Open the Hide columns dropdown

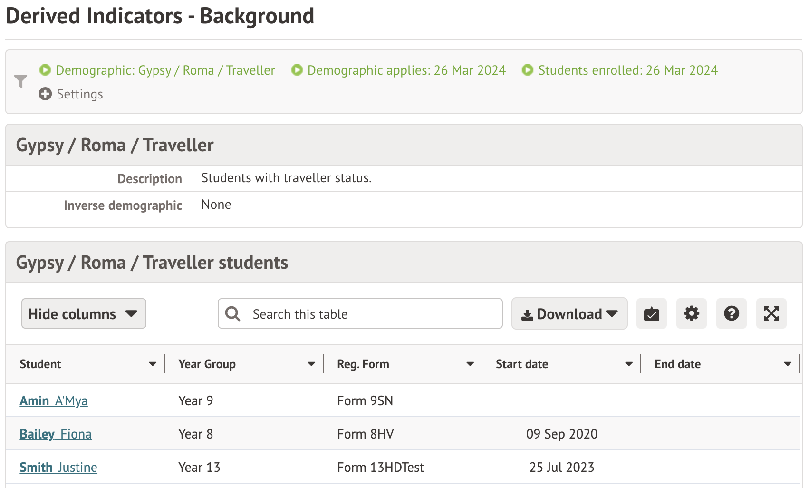tap(84, 314)
